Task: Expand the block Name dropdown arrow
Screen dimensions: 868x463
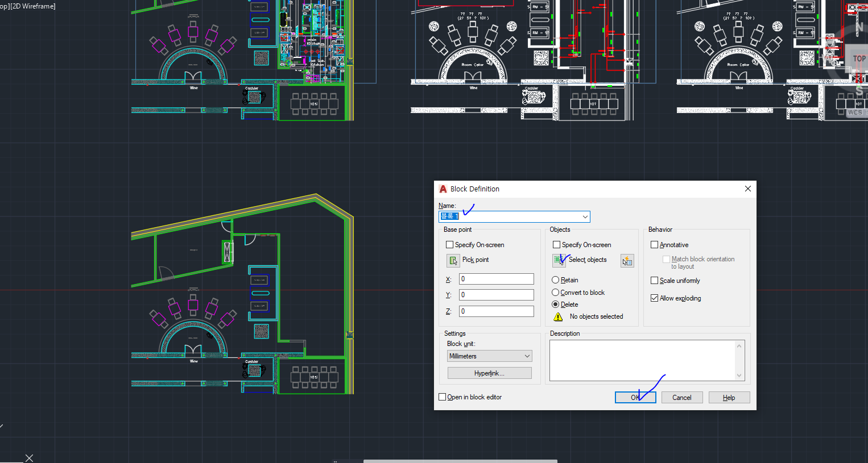Action: point(585,216)
